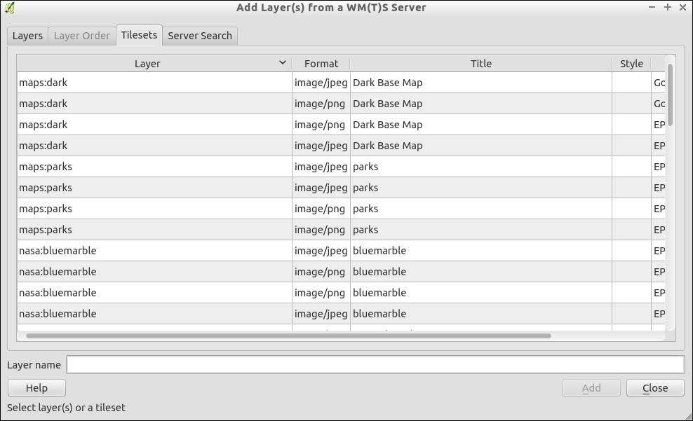Click the Style column header
Image resolution: width=693 pixels, height=421 pixels.
631,64
